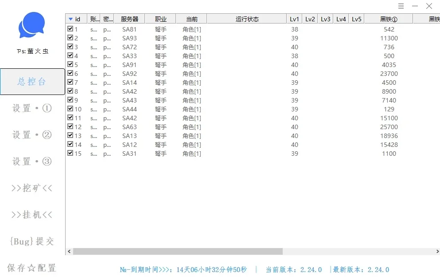The width and height of the screenshot is (440, 280).
Task: Open the hamburger menu icon
Action: click(x=401, y=6)
